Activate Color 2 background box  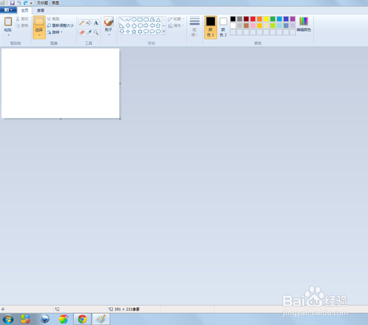(223, 27)
